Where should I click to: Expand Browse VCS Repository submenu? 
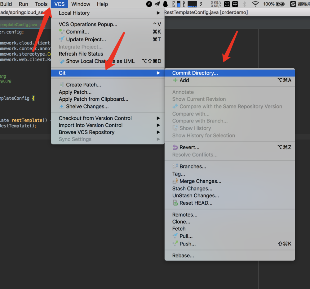108,132
